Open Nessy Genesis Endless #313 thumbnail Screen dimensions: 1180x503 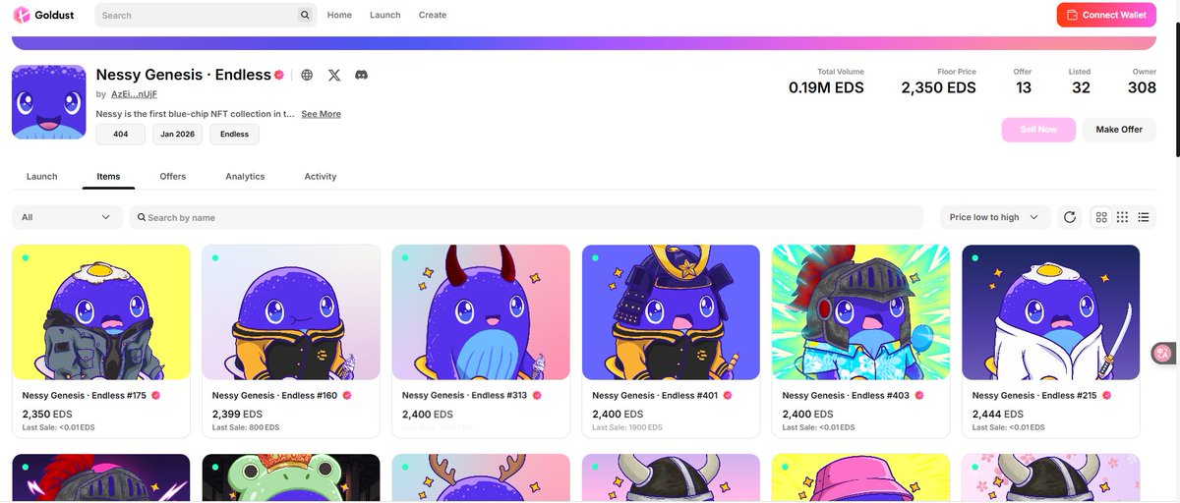(481, 312)
